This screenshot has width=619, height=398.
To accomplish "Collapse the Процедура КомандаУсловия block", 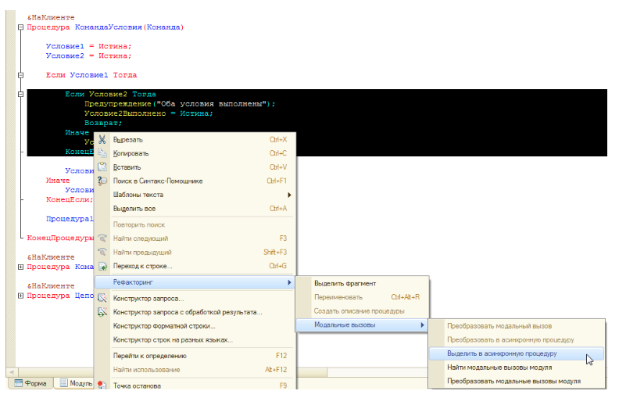I will point(20,27).
